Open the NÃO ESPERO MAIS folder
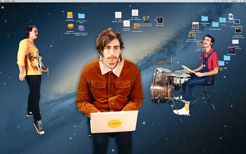 pos(204,19)
